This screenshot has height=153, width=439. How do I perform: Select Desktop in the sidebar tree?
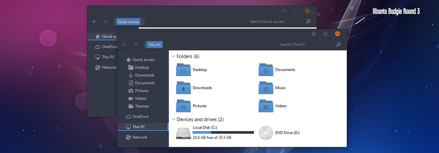[x=142, y=67]
